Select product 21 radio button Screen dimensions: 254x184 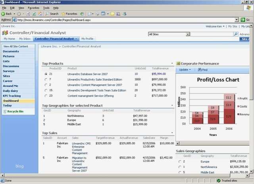pyautogui.click(x=46, y=74)
